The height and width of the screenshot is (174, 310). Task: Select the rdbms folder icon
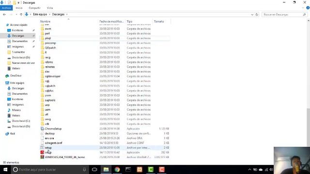pos(42,62)
